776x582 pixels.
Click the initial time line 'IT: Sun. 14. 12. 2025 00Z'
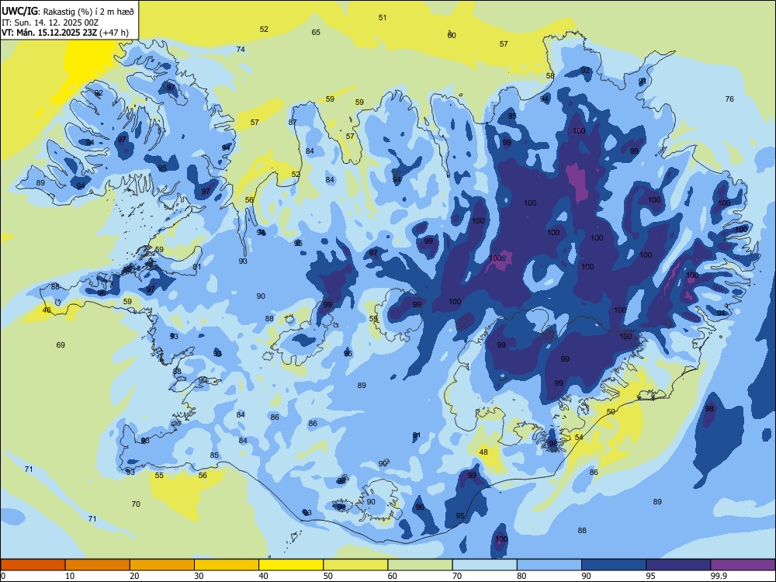tap(50, 23)
